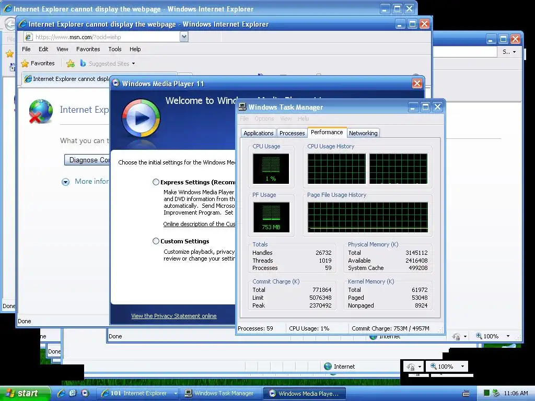The image size is (535, 401).
Task: Open Task Manager's Help menu
Action: pos(304,119)
